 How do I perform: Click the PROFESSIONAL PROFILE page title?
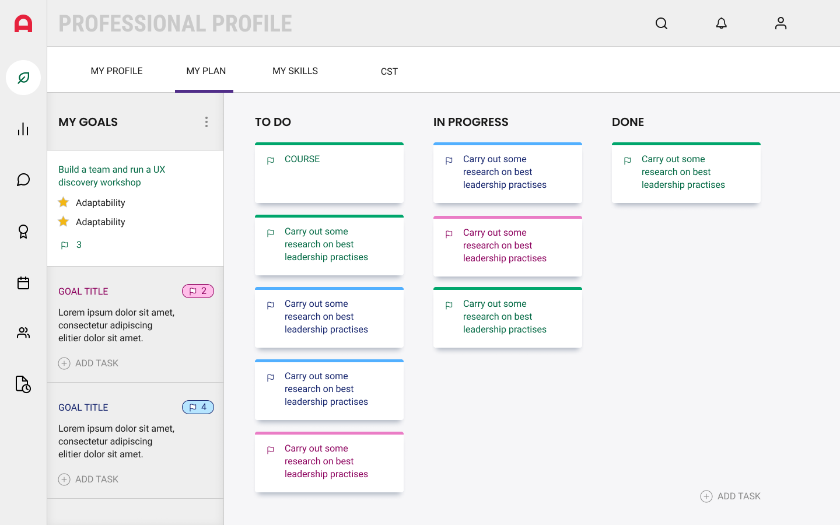tap(176, 23)
